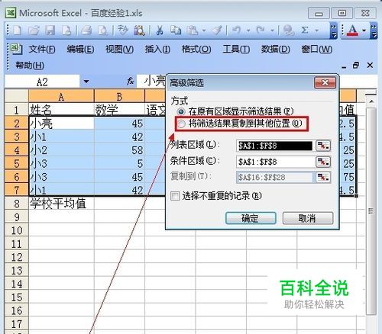Click the 条件区域 range input field
The width and height of the screenshot is (382, 334).
(x=275, y=162)
